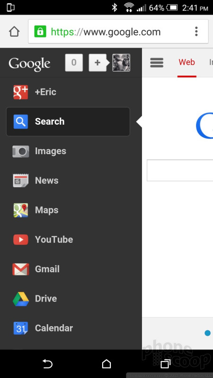The width and height of the screenshot is (213, 378).
Task: Open Google Drive triangle icon
Action: 21,299
